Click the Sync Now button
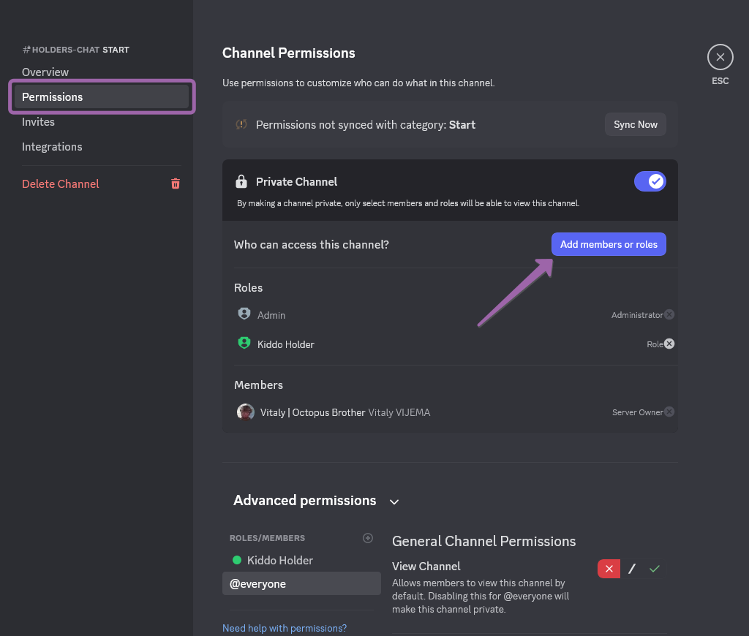Screen dimensions: 749x636 coord(635,124)
